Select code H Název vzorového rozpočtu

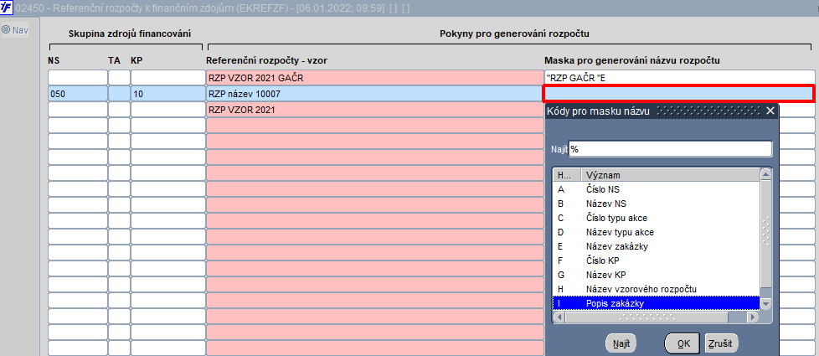(657, 289)
